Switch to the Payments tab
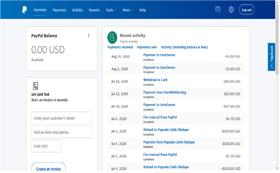280x173 pixels. 59,10
